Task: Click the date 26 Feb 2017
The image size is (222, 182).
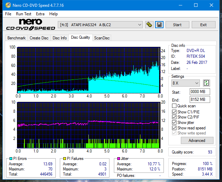Action: (197, 62)
